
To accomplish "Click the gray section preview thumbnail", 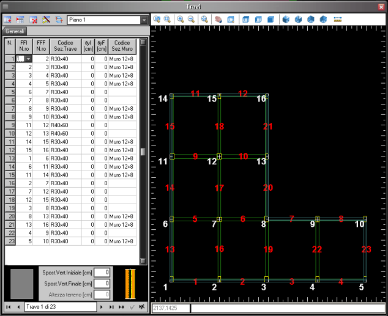I will point(22,283).
